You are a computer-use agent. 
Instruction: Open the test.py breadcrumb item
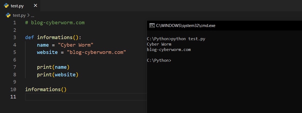(x=19, y=15)
